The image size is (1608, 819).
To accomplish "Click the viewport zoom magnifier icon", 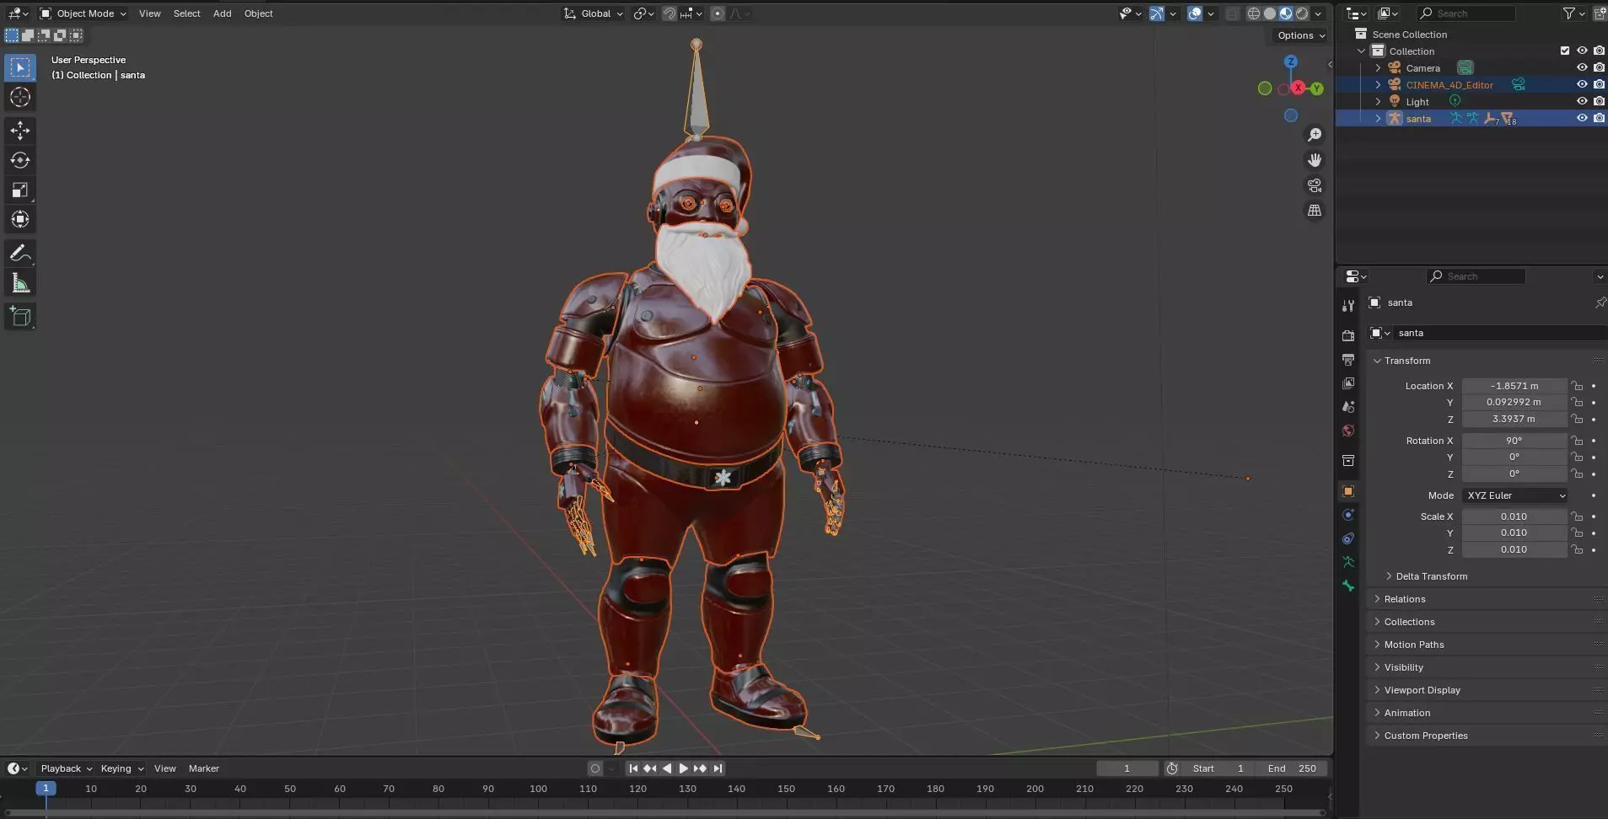I will tap(1315, 135).
